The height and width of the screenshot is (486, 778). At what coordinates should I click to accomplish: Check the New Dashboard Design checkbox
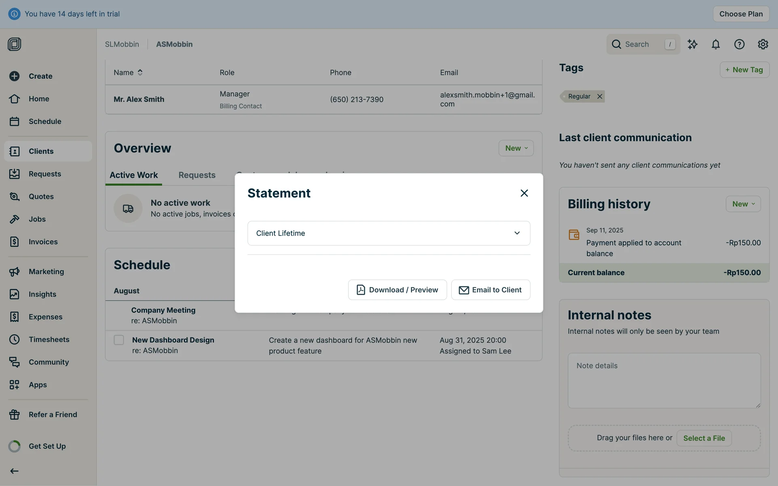pos(119,340)
